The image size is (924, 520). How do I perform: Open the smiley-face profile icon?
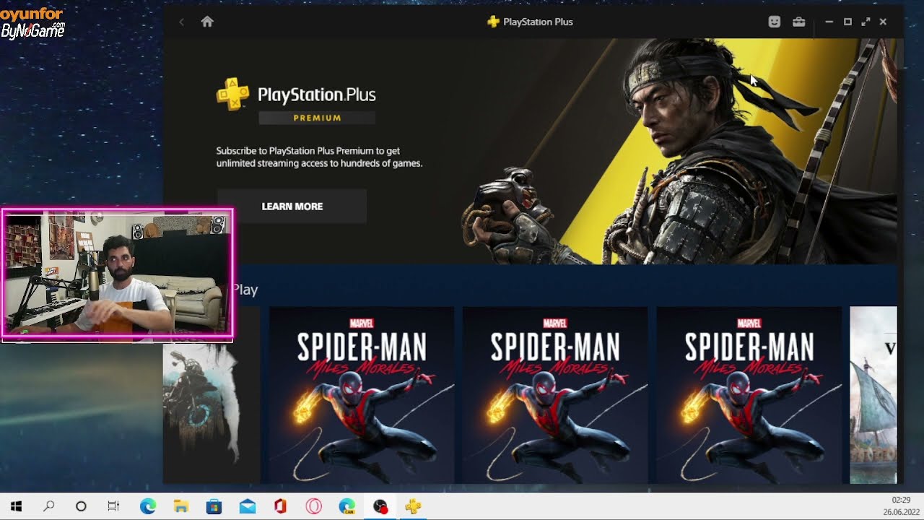(x=775, y=22)
